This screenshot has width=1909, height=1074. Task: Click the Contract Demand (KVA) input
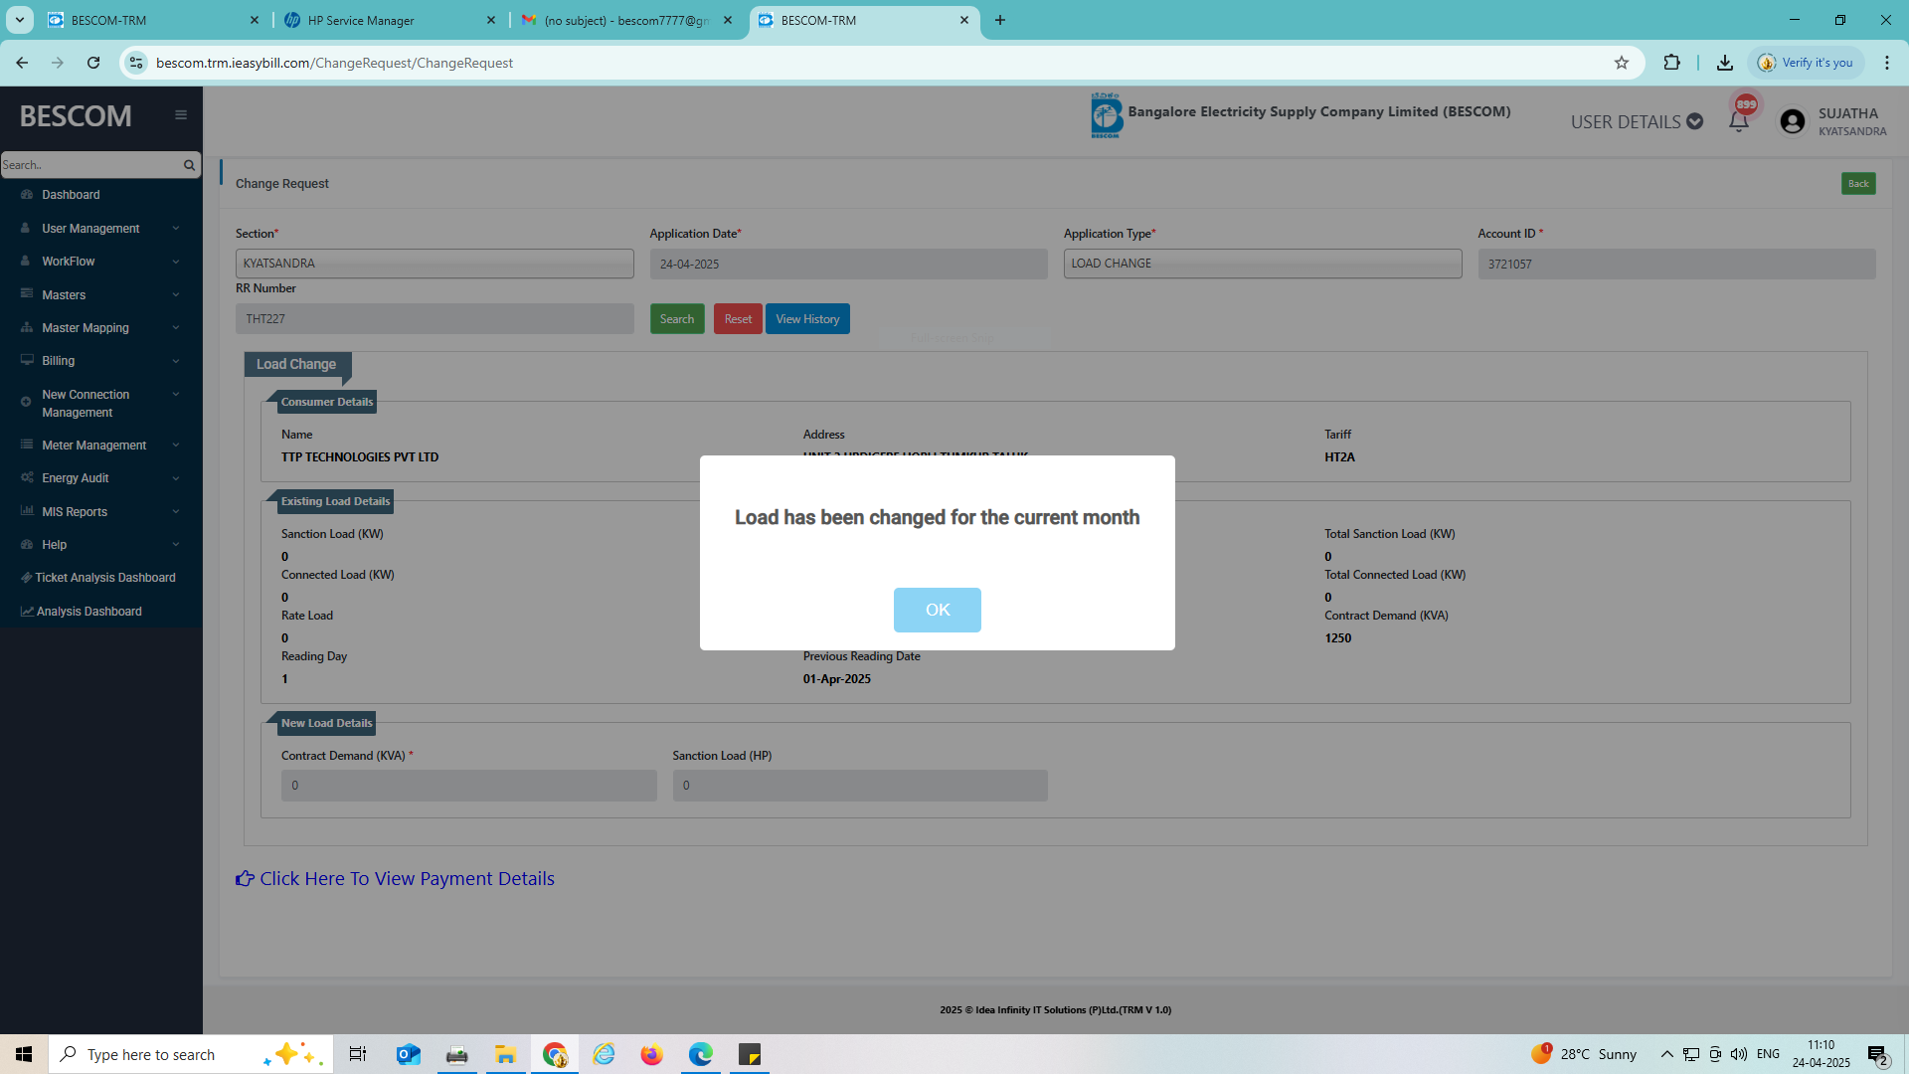468,786
